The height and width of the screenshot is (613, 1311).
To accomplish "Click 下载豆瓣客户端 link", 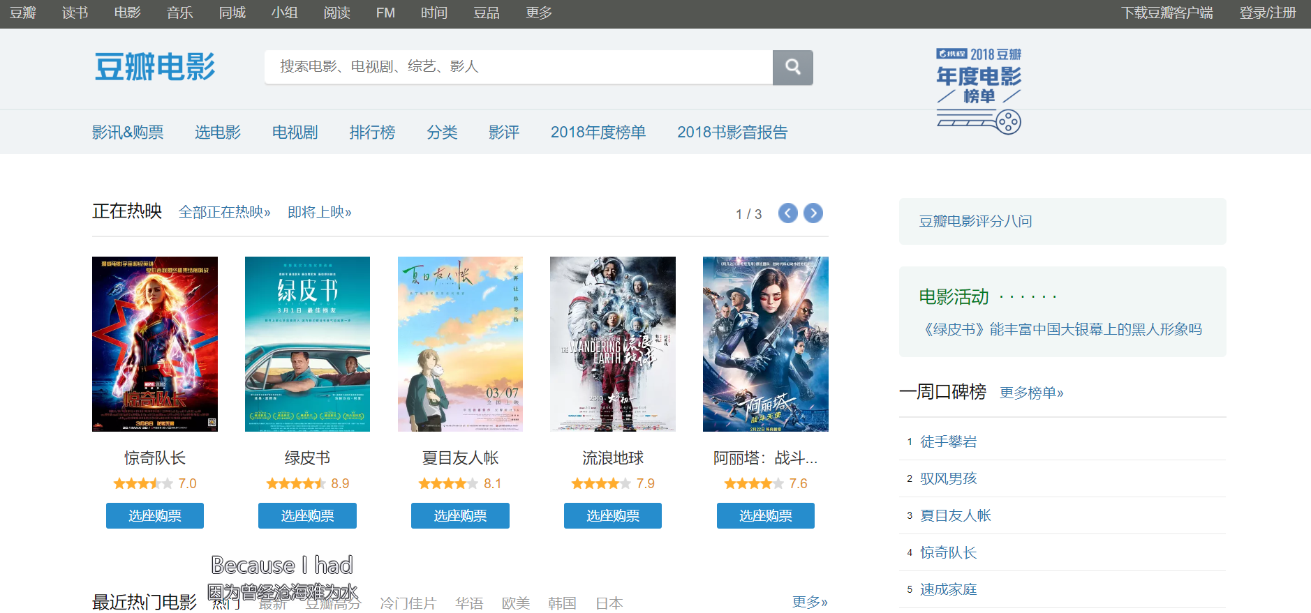I will (x=1167, y=13).
